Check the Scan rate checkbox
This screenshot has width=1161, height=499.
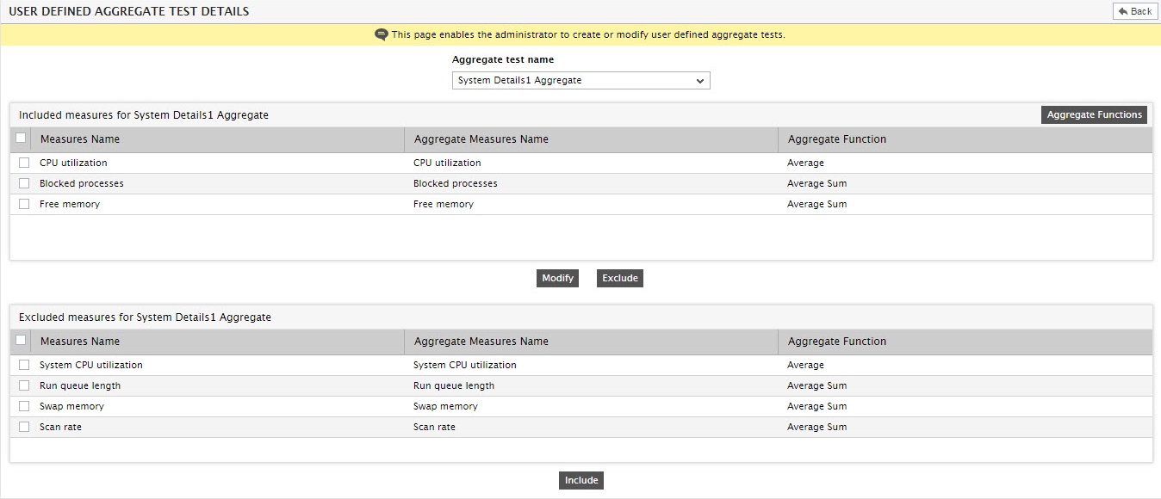pyautogui.click(x=24, y=427)
